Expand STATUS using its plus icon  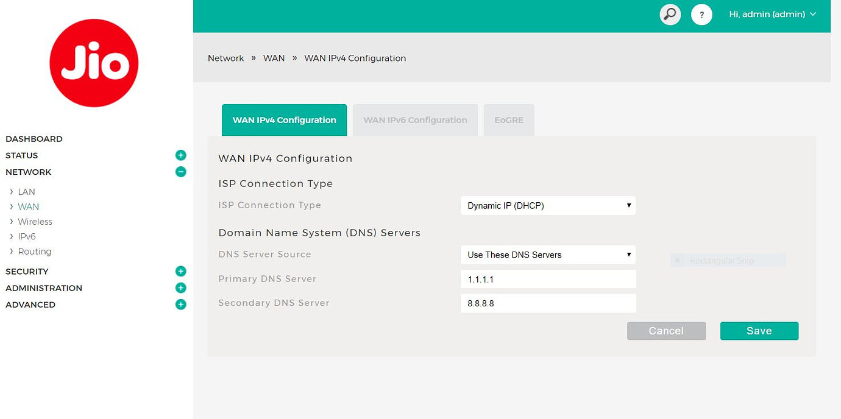[180, 155]
